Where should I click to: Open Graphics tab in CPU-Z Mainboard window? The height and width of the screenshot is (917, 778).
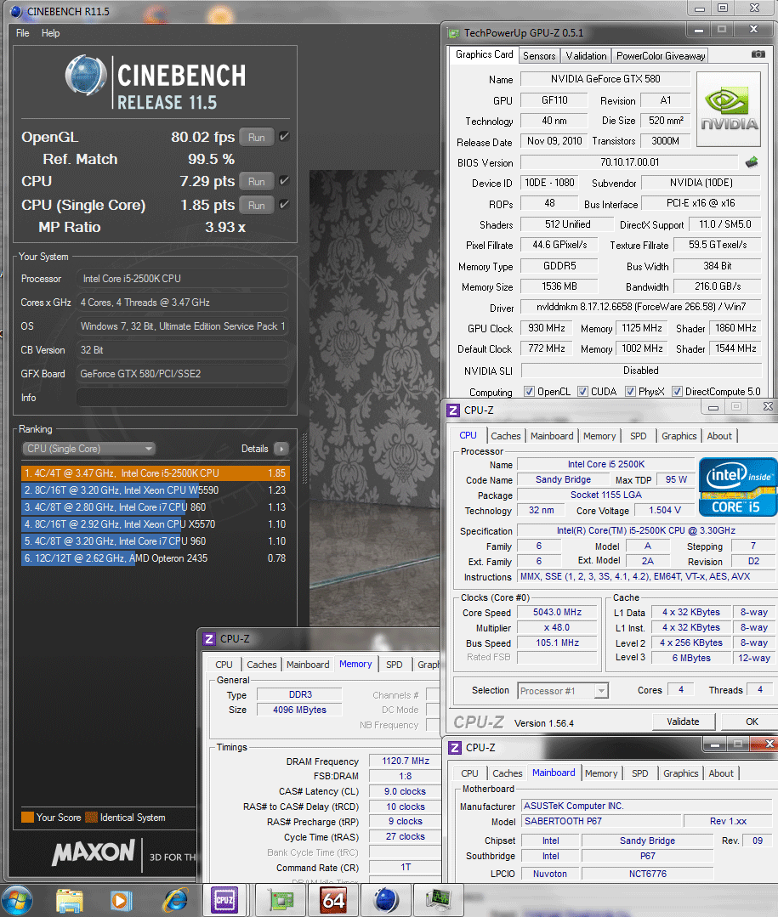pyautogui.click(x=680, y=773)
